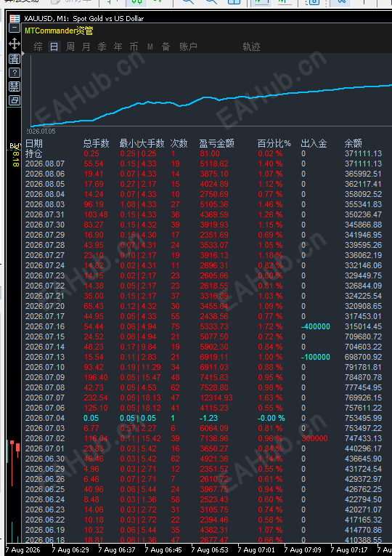The image size is (392, 556).
Task: Click the -1.23 loss amount
Action: coord(208,418)
